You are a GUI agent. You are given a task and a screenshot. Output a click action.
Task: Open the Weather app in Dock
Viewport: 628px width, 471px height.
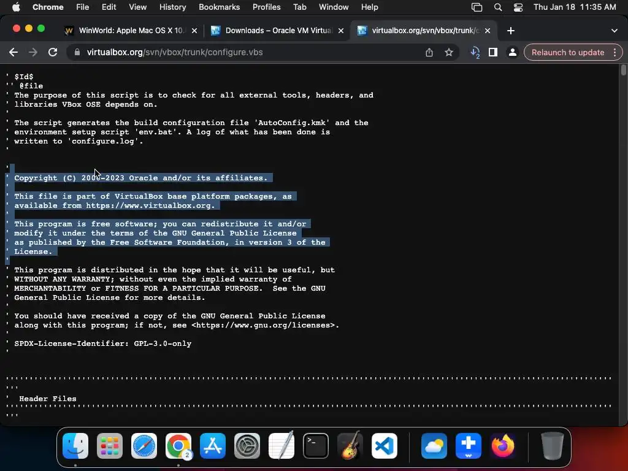(434, 446)
